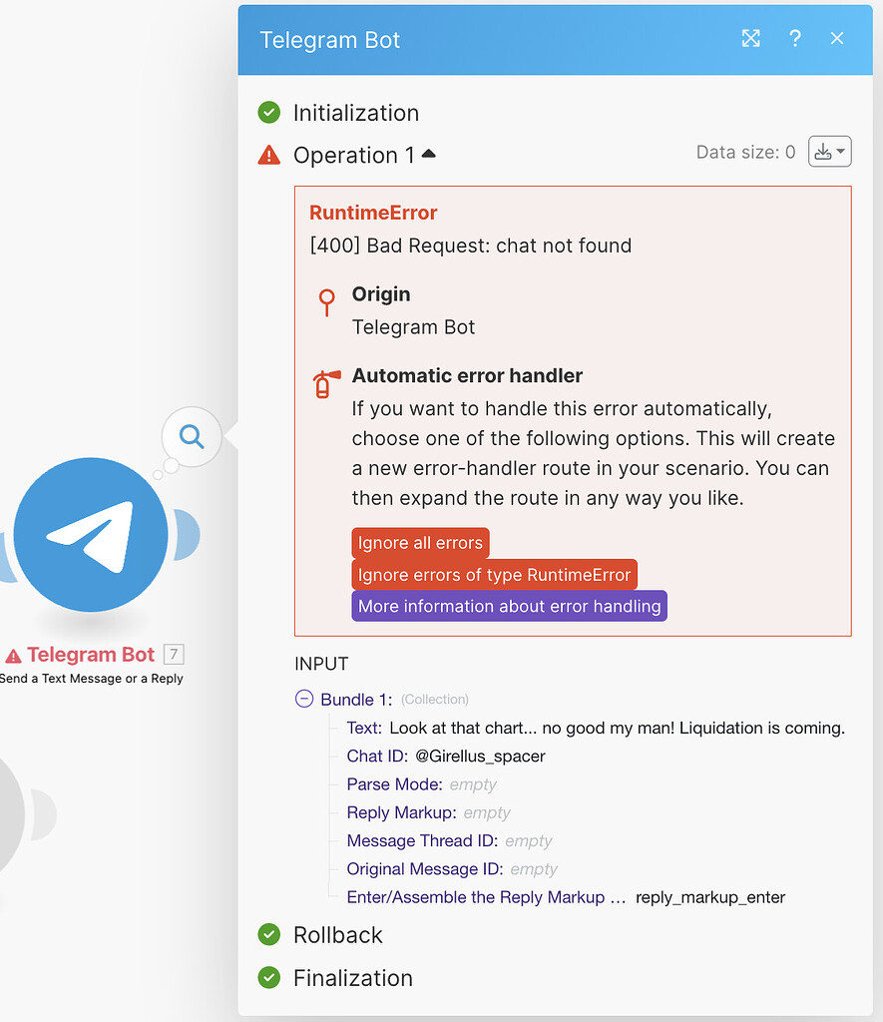
Task: Open More information about error handling
Action: [x=509, y=606]
